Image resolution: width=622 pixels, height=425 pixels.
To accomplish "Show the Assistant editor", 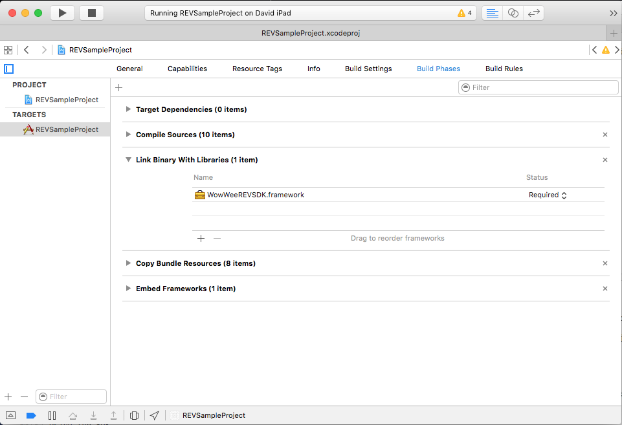I will [513, 13].
